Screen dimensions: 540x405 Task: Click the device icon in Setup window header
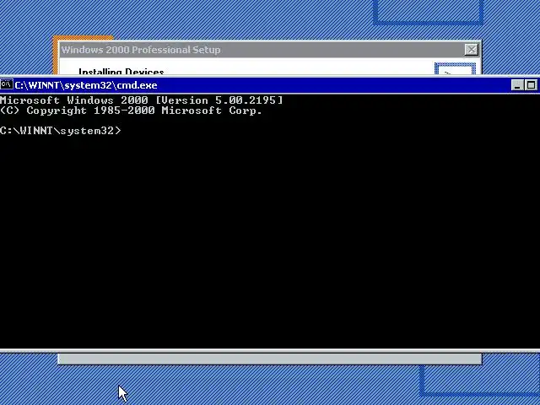coord(455,69)
